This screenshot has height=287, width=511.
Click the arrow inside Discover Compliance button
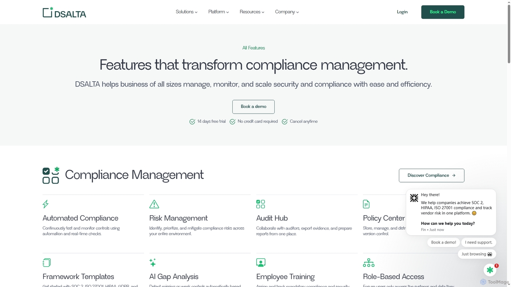(454, 175)
